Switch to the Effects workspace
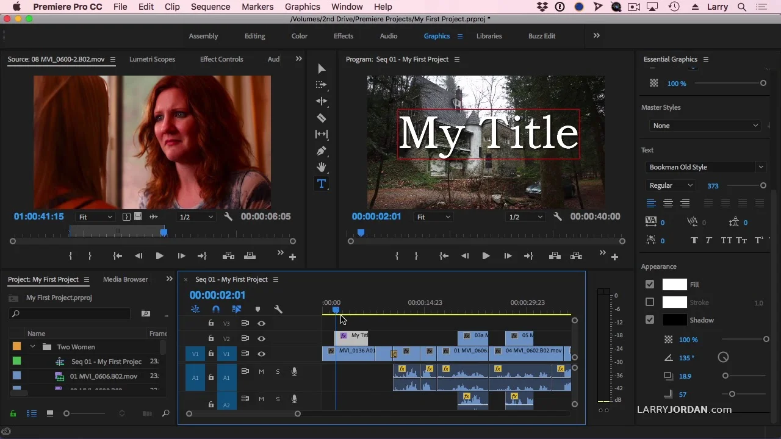 click(343, 36)
